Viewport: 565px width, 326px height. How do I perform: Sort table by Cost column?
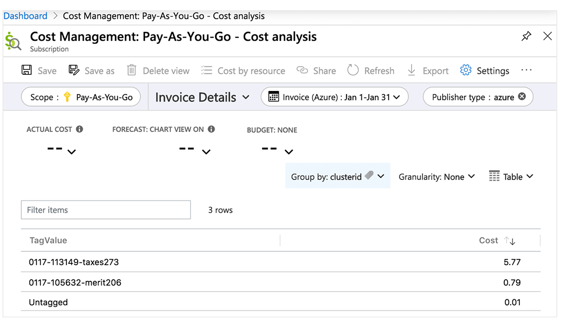[509, 241]
